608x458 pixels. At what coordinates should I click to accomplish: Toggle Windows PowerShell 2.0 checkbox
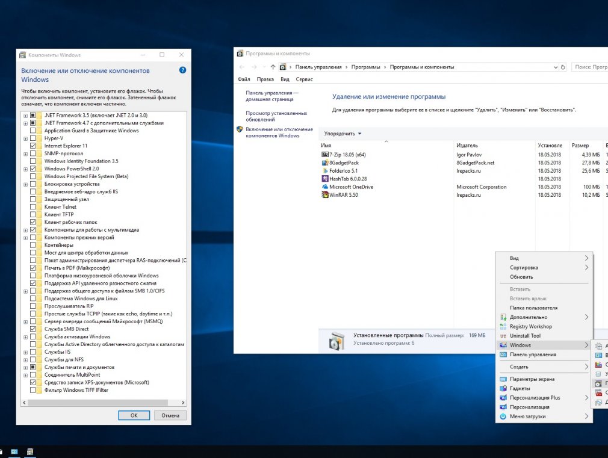coord(33,169)
